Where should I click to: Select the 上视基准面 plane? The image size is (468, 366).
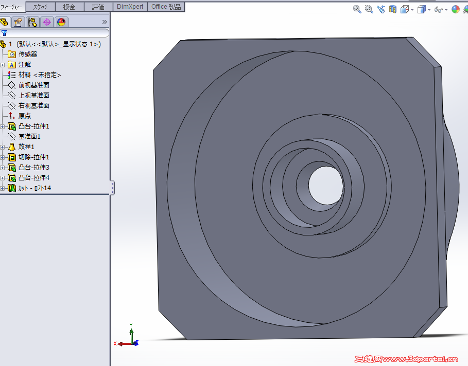[34, 96]
